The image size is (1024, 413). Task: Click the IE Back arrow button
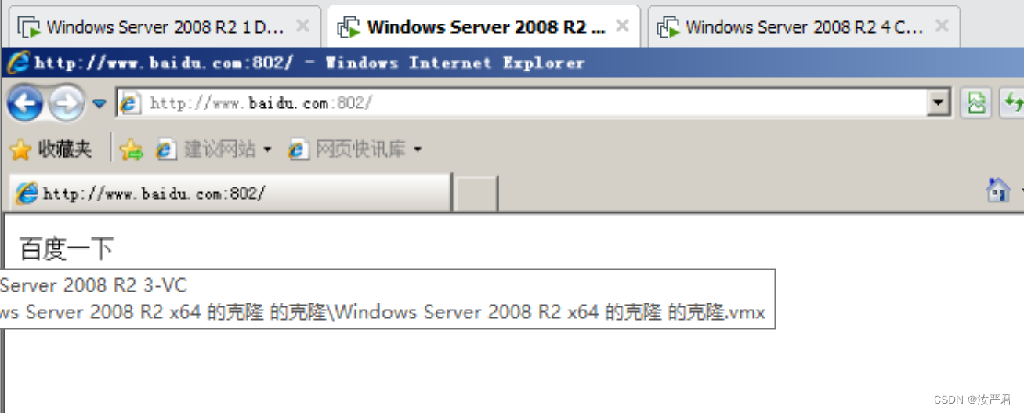tap(24, 103)
